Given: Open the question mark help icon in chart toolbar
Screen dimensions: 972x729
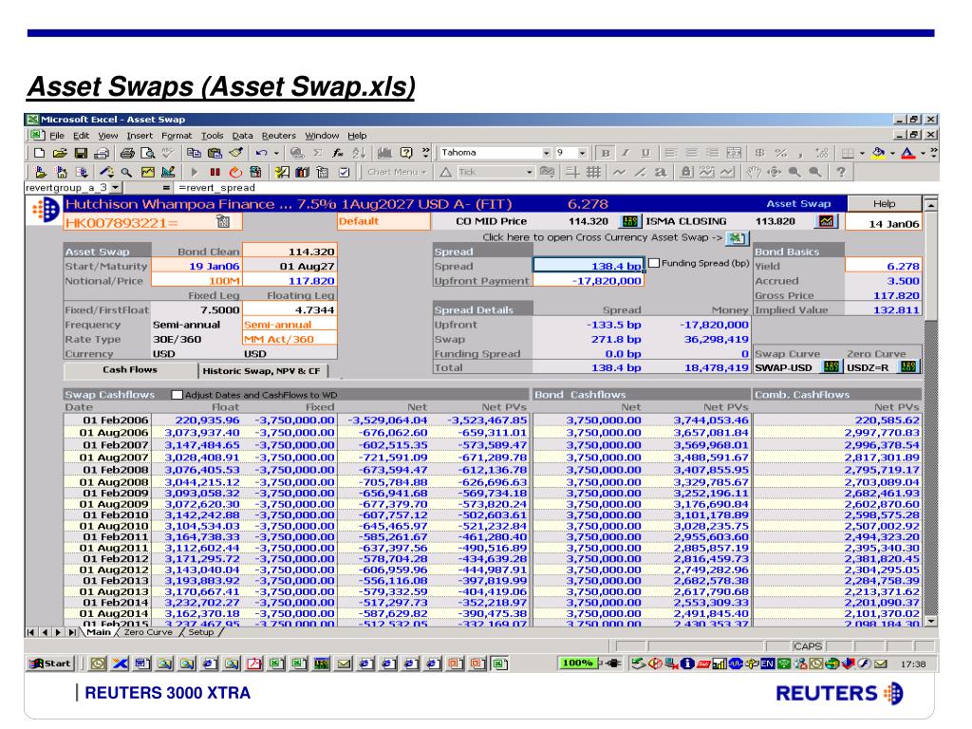Looking at the screenshot, I should pyautogui.click(x=841, y=172).
